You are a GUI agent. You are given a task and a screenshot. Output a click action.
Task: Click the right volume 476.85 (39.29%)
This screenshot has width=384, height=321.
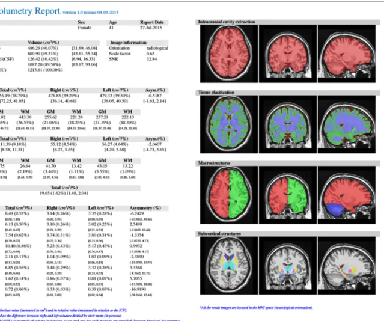coord(64,96)
